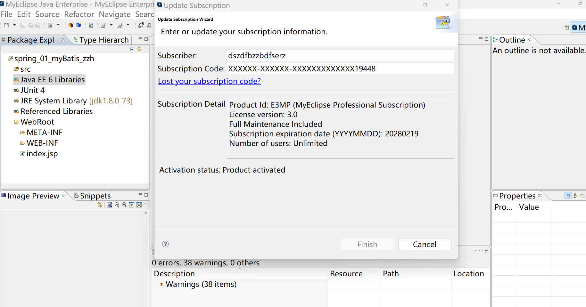The width and height of the screenshot is (586, 307).
Task: Click the Save toolbar icon
Action: click(23, 25)
